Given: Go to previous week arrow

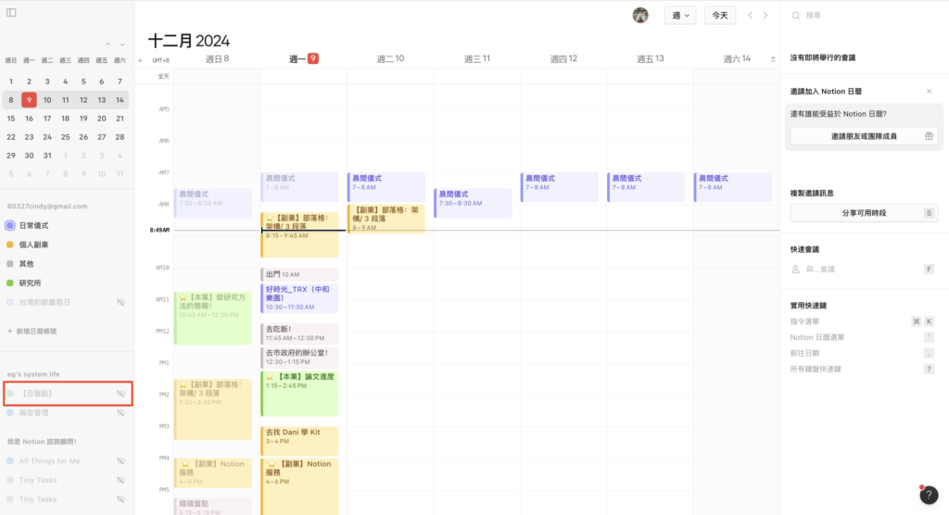Looking at the screenshot, I should point(751,15).
